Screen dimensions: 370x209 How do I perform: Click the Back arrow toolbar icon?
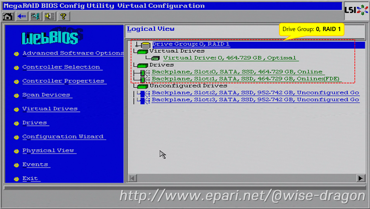[22, 16]
